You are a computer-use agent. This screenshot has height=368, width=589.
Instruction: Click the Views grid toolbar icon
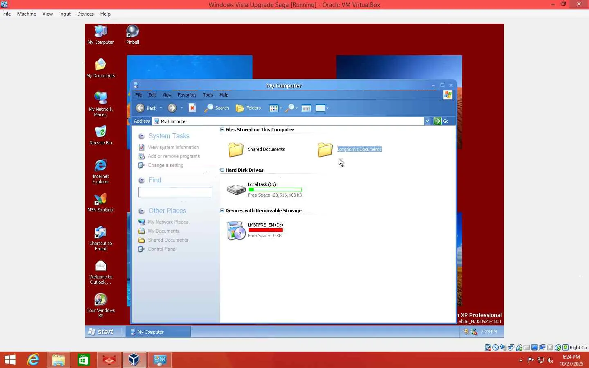tap(273, 108)
